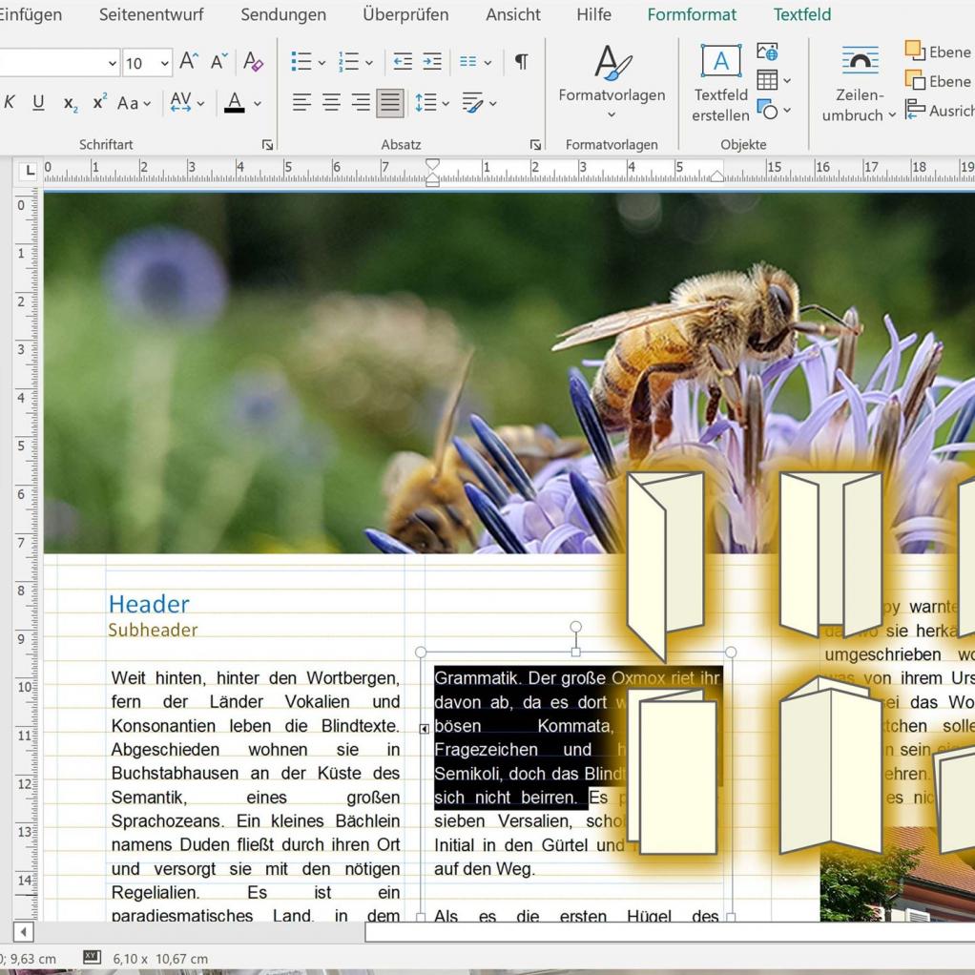Center-align the paragraph text
Screen dimensions: 975x975
331,103
